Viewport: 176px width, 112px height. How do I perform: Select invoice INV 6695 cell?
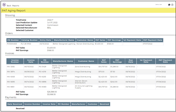coord(15,82)
